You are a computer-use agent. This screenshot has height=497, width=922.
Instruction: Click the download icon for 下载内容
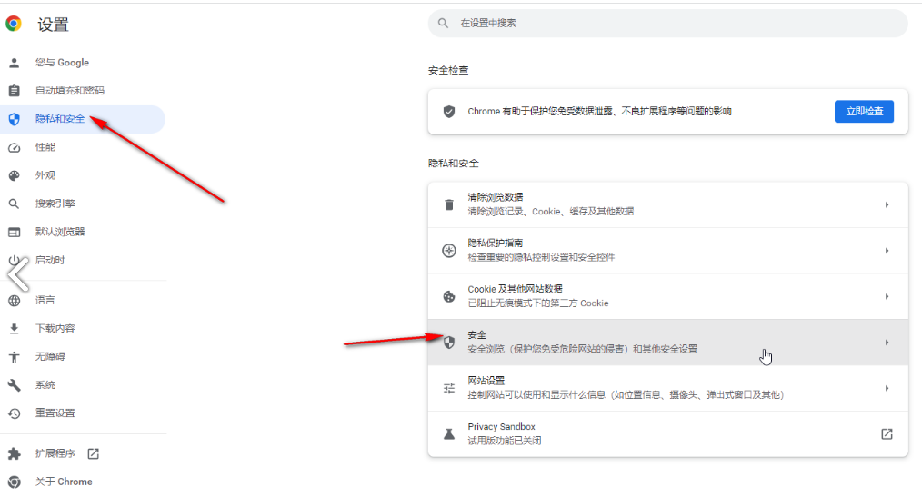(15, 329)
